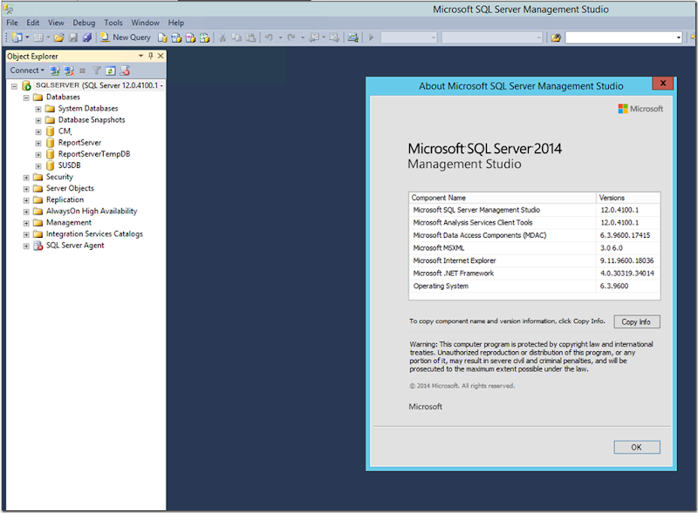Click the Filter funnel icon

point(96,71)
